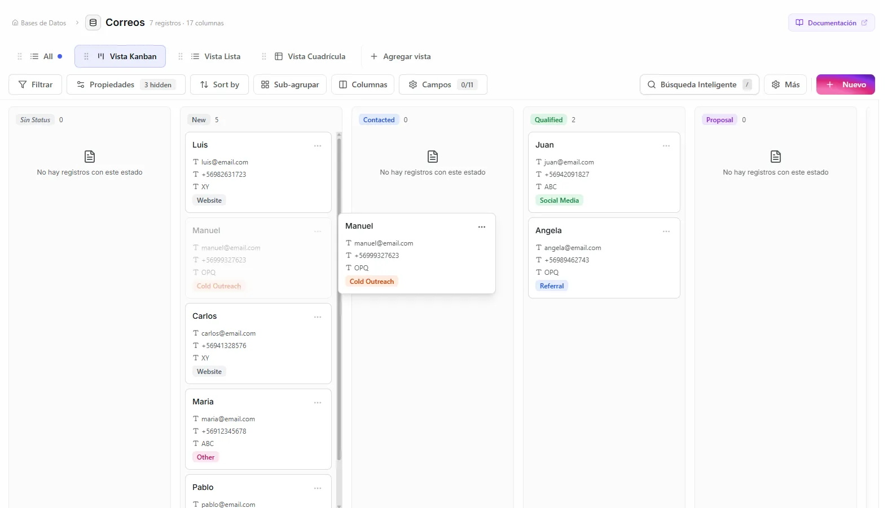Open the Filtrar filter options
Image resolution: width=888 pixels, height=508 pixels.
click(36, 84)
